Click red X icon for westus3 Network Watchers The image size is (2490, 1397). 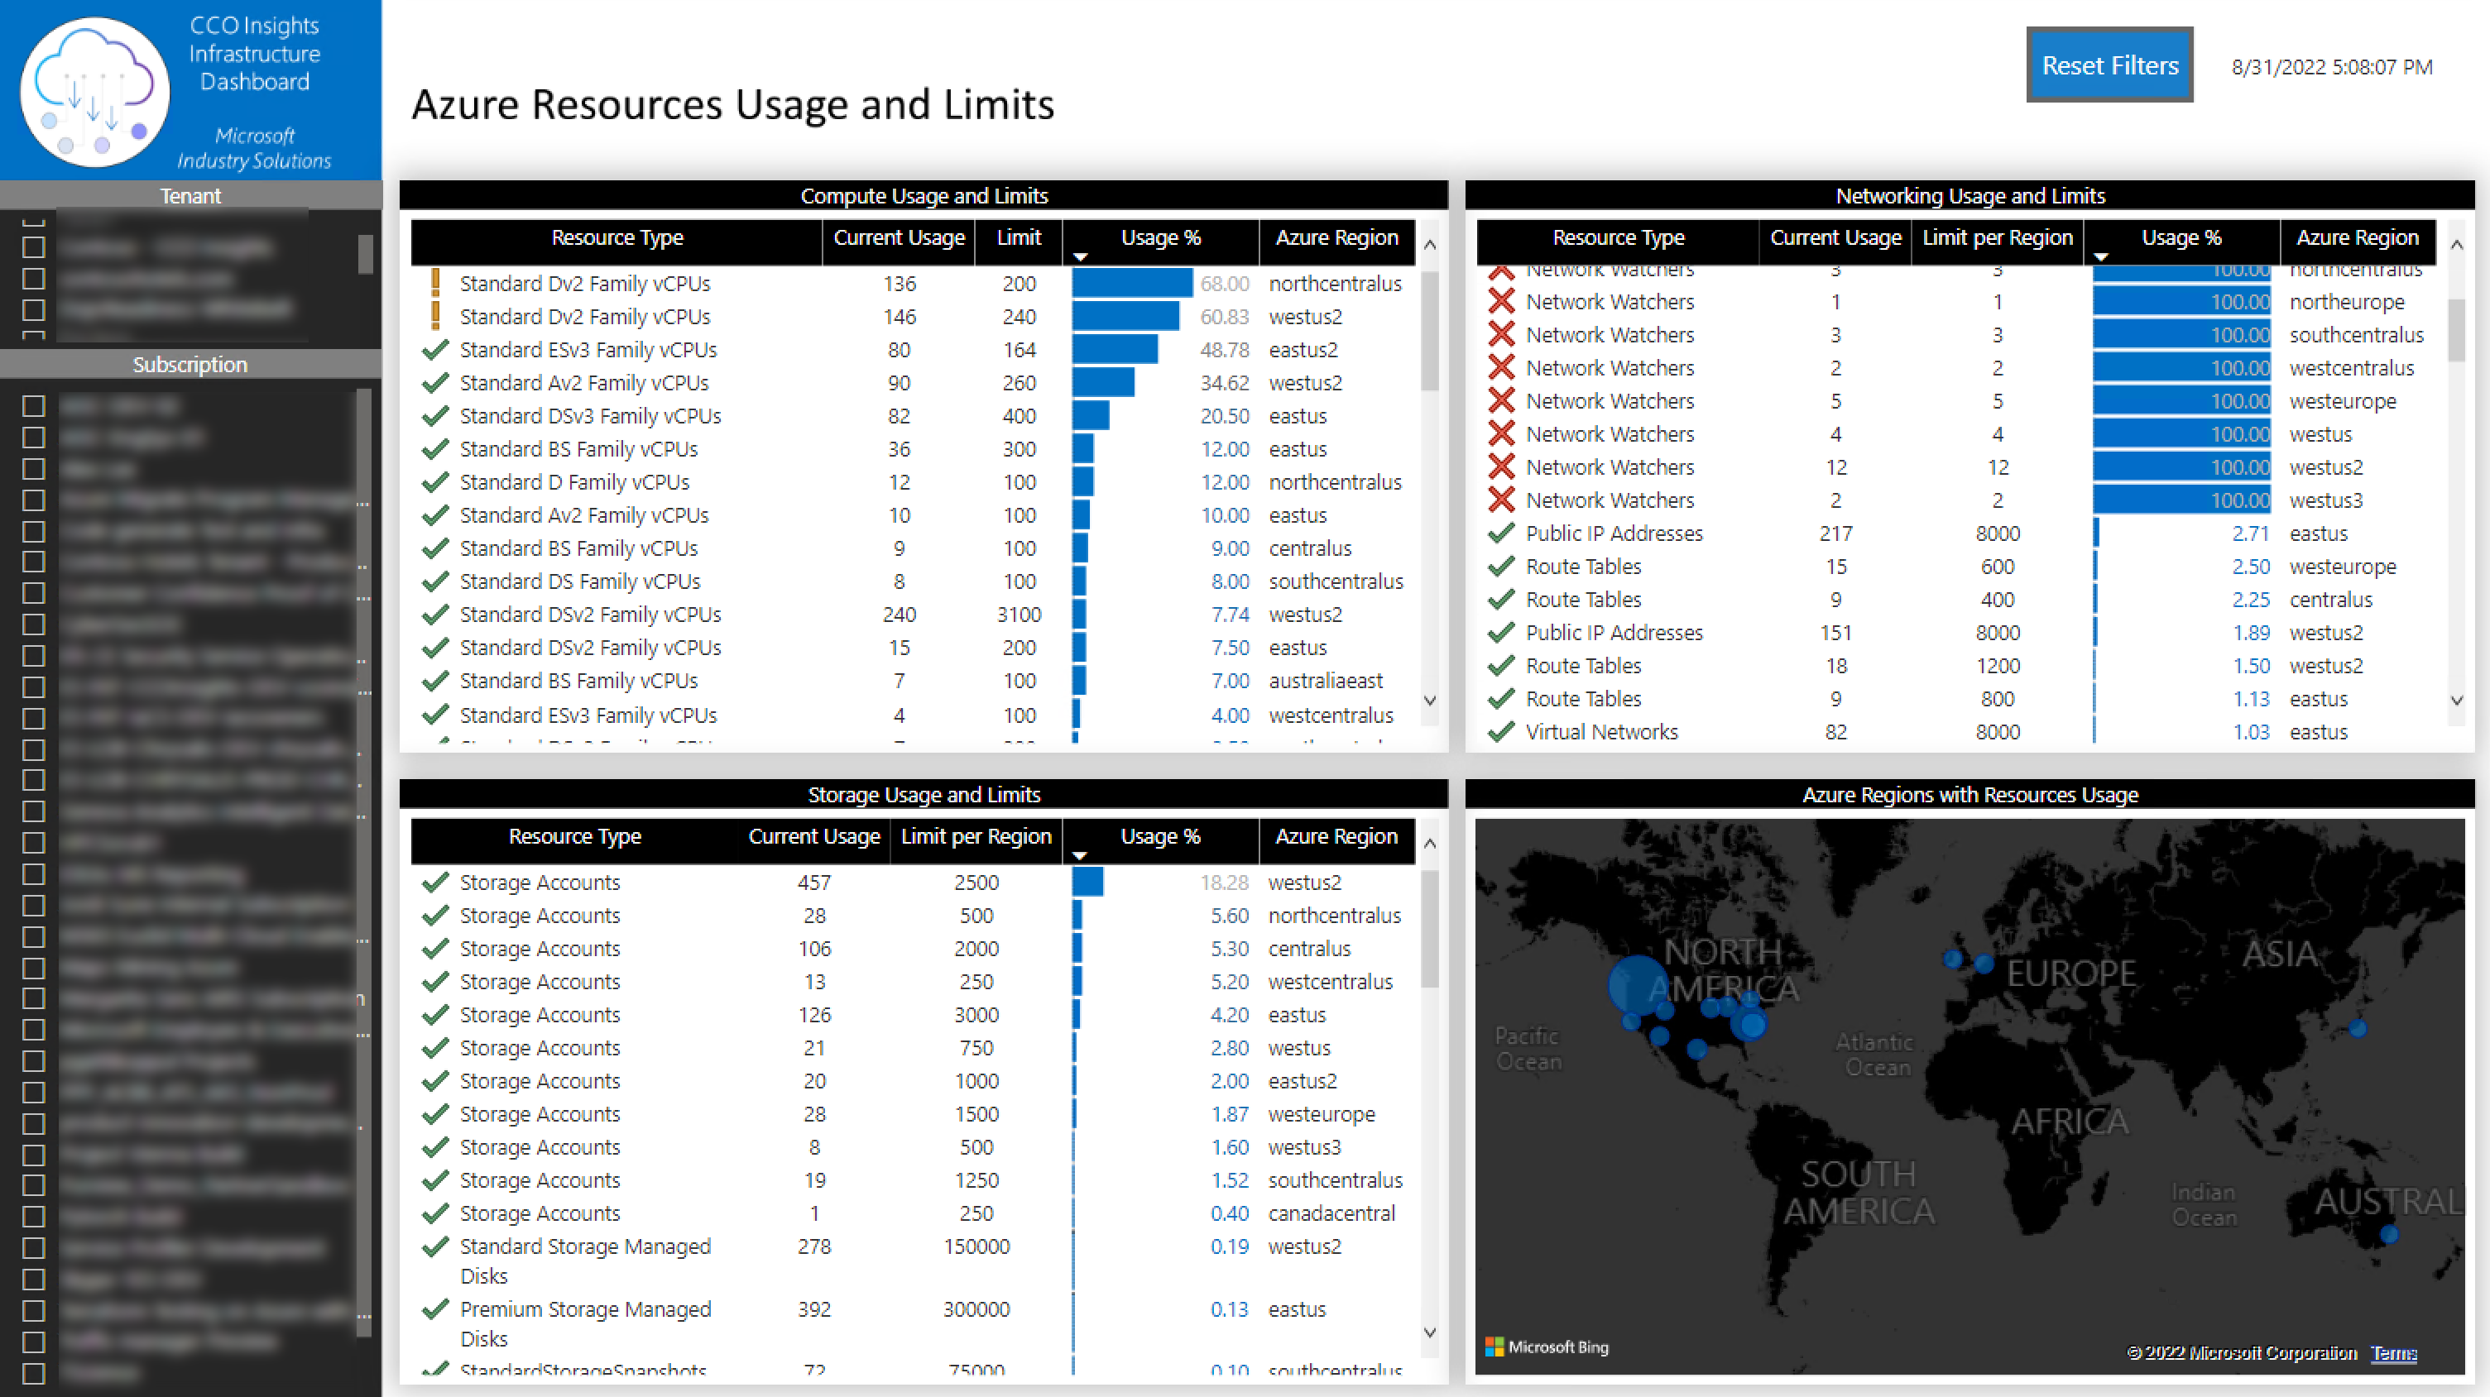tap(1500, 500)
